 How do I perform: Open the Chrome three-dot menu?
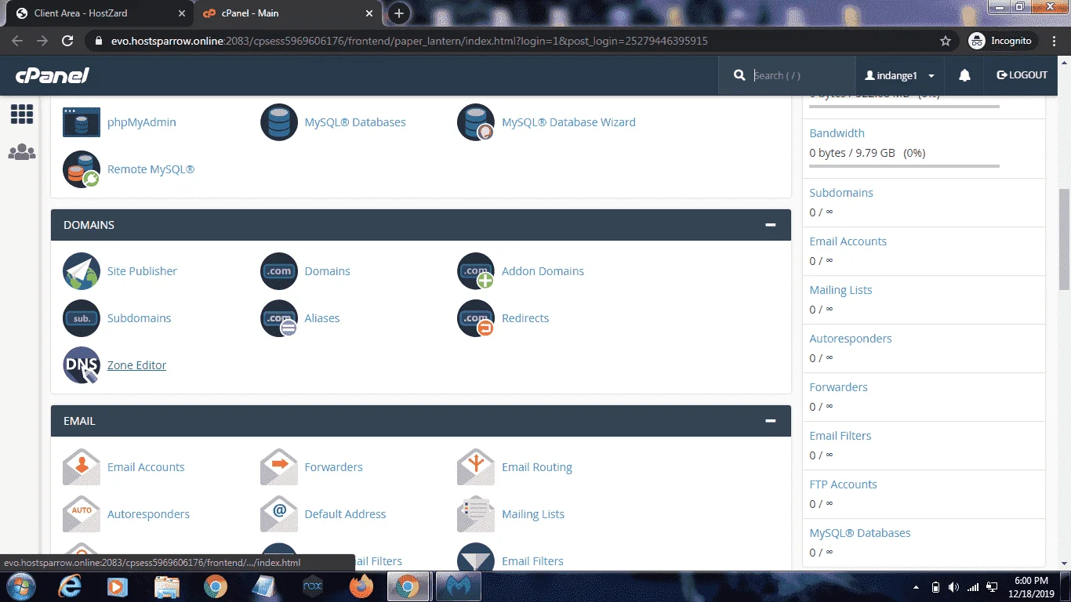pyautogui.click(x=1053, y=41)
